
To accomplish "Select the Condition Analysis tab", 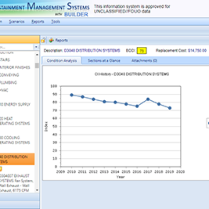I will [62, 61].
